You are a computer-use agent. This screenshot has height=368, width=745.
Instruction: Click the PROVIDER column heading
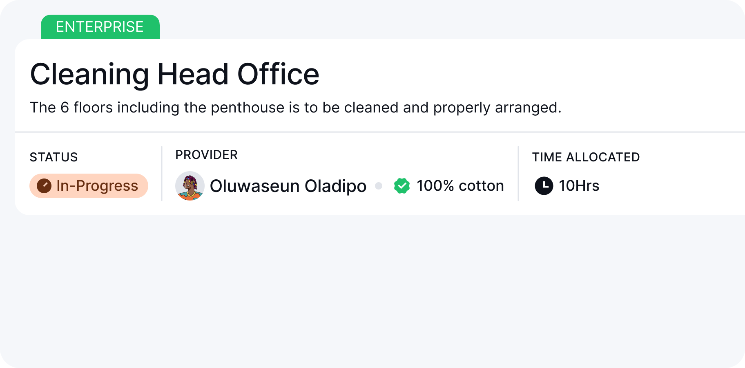(x=206, y=155)
